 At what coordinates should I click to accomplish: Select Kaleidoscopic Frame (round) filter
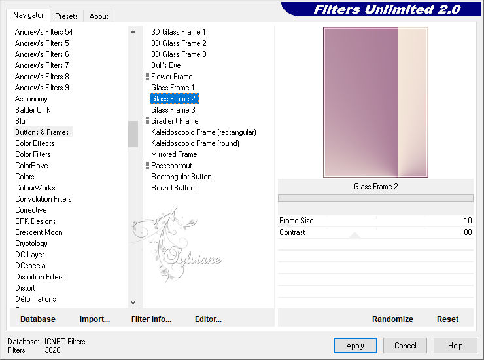click(195, 143)
